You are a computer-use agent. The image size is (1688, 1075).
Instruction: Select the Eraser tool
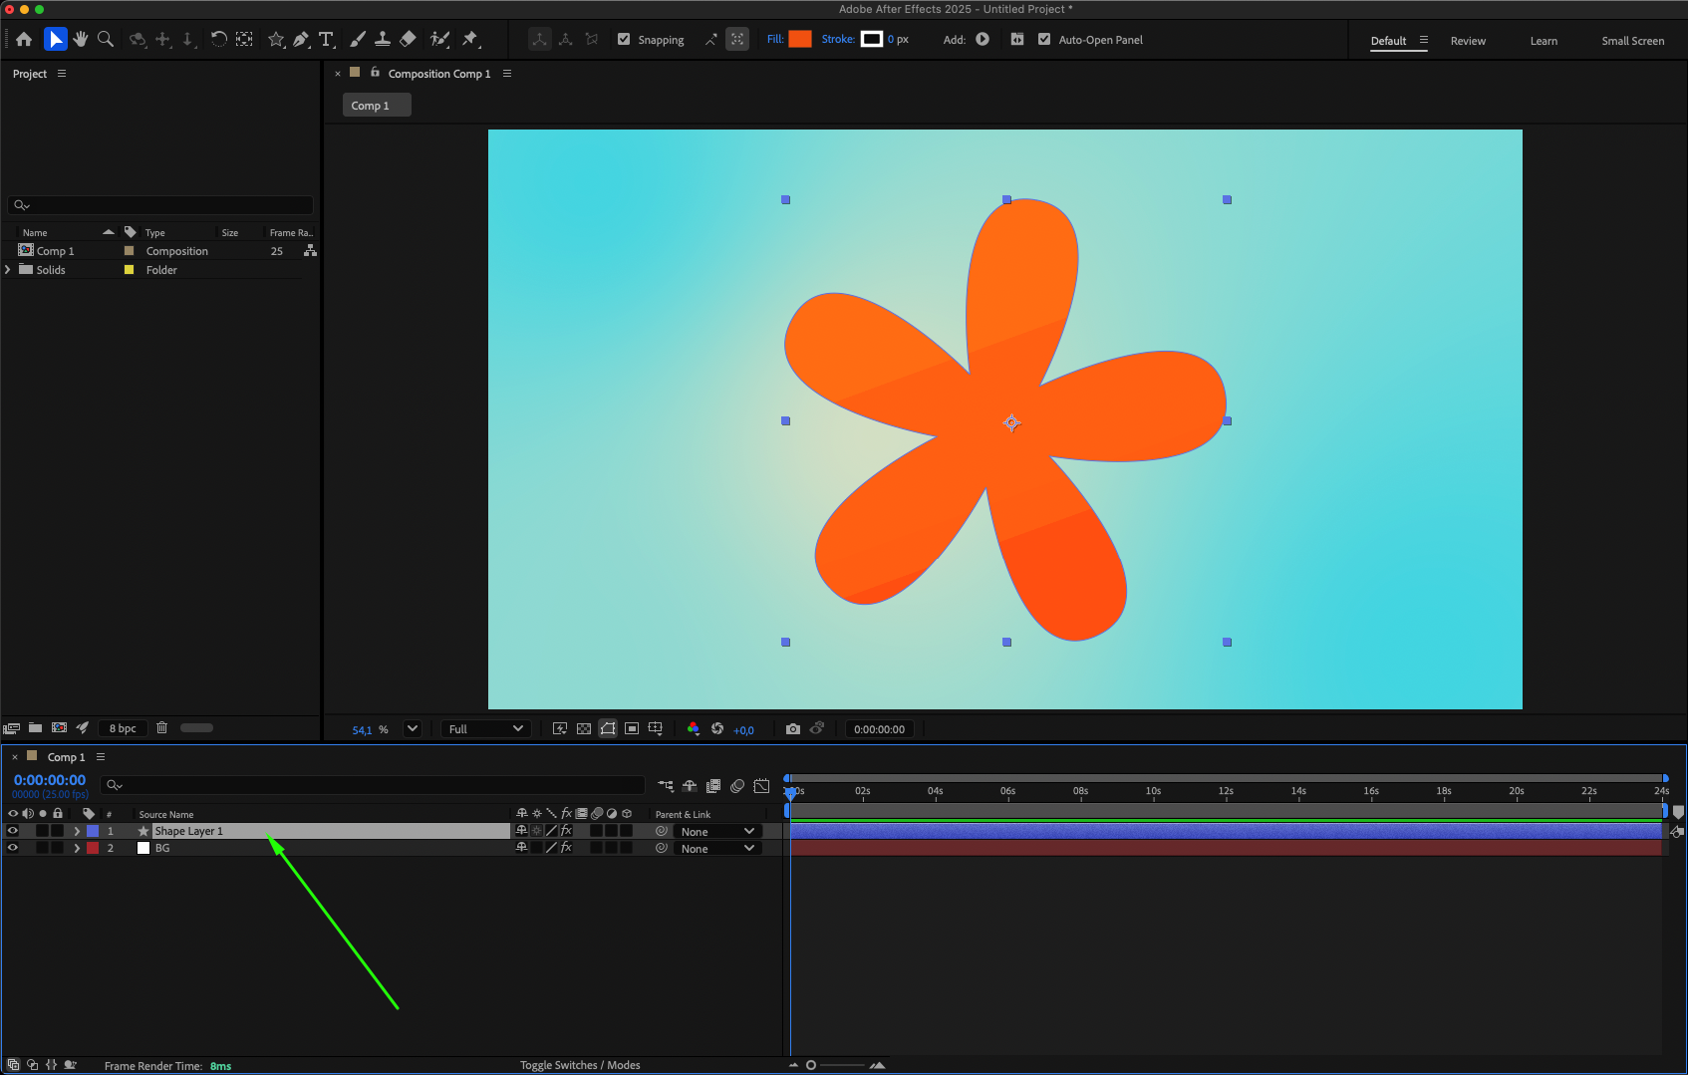pyautogui.click(x=408, y=39)
